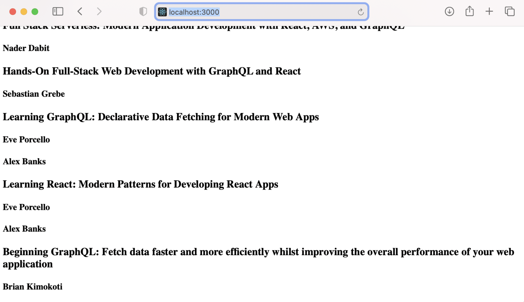Minimize the Safari window

tap(24, 12)
